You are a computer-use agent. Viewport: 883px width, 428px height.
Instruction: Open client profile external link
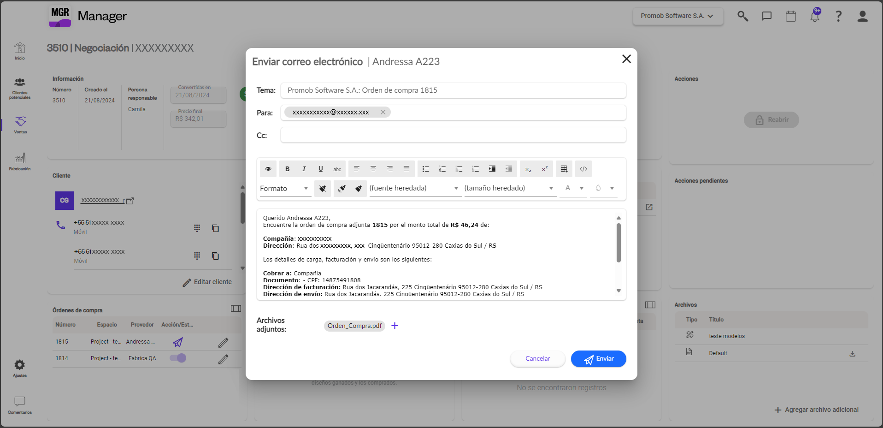coord(130,201)
